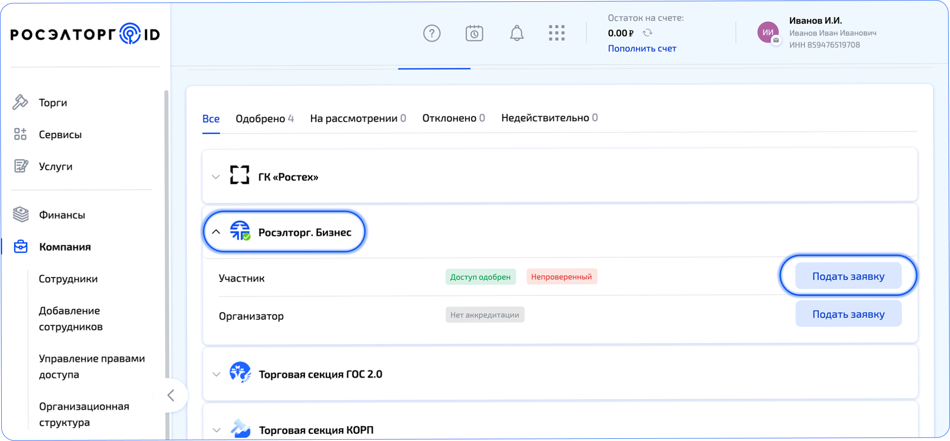Click the sidebar vertical scrollbar

pyautogui.click(x=167, y=265)
